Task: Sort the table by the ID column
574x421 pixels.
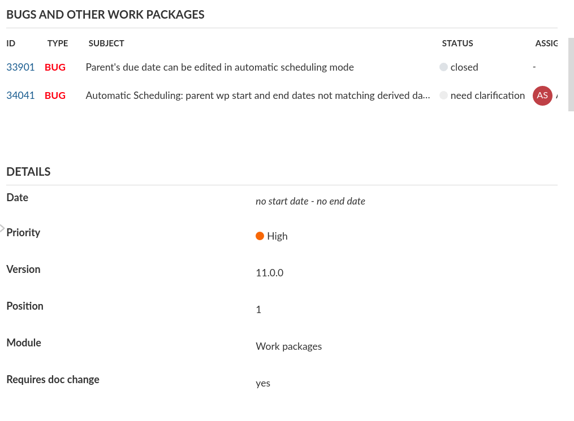Action: pos(11,44)
